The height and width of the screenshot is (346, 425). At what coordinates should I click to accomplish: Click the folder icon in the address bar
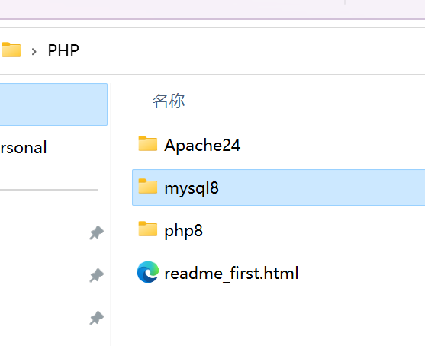(11, 50)
